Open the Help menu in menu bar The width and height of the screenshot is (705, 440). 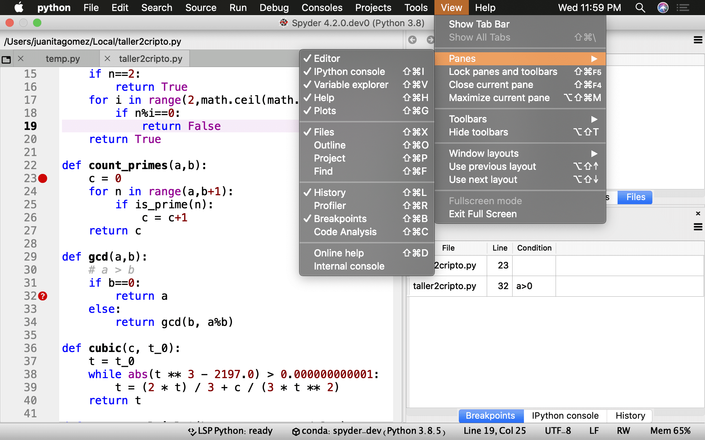pyautogui.click(x=485, y=7)
